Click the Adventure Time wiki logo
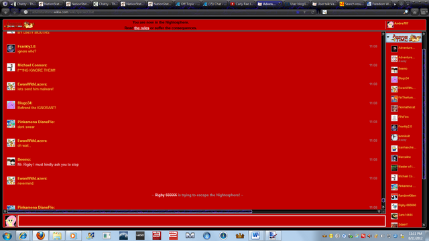Screen dimensions: 429x241 click(19, 25)
